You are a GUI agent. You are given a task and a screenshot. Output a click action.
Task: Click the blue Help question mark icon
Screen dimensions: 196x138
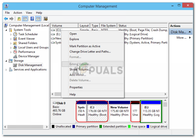32,19
